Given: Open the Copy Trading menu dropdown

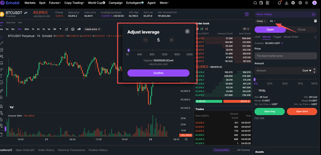Looking at the screenshot, I should point(74,3).
